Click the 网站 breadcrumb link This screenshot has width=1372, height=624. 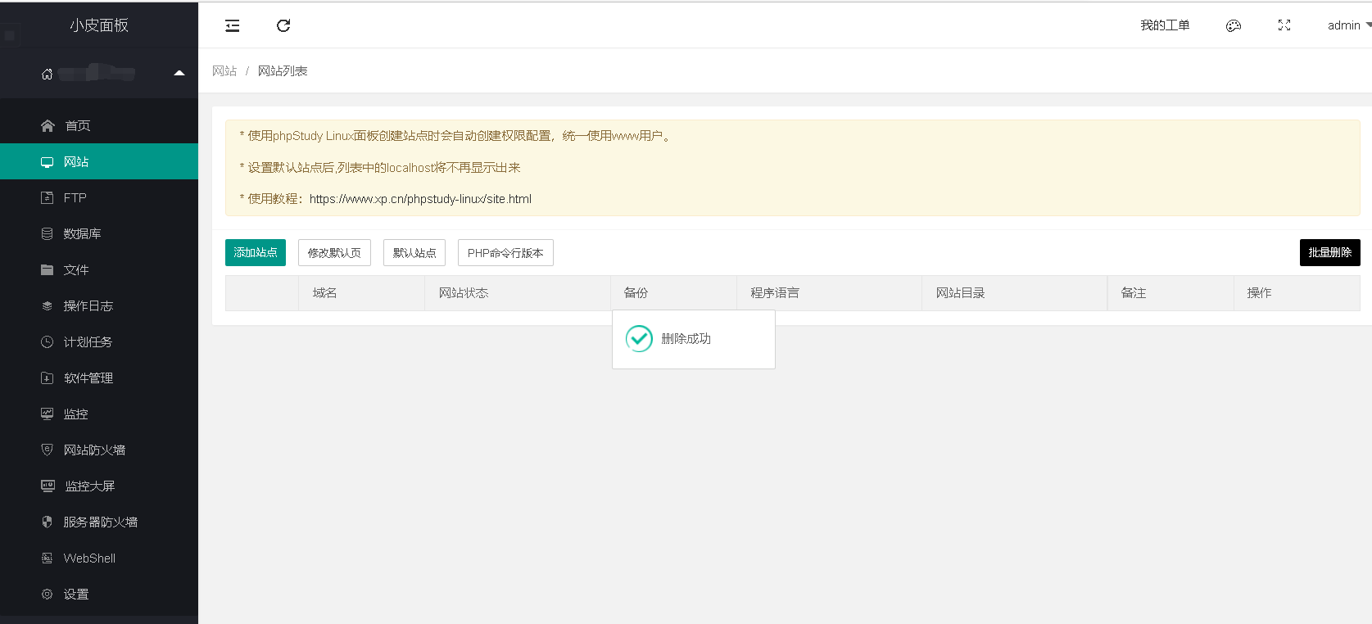click(224, 71)
